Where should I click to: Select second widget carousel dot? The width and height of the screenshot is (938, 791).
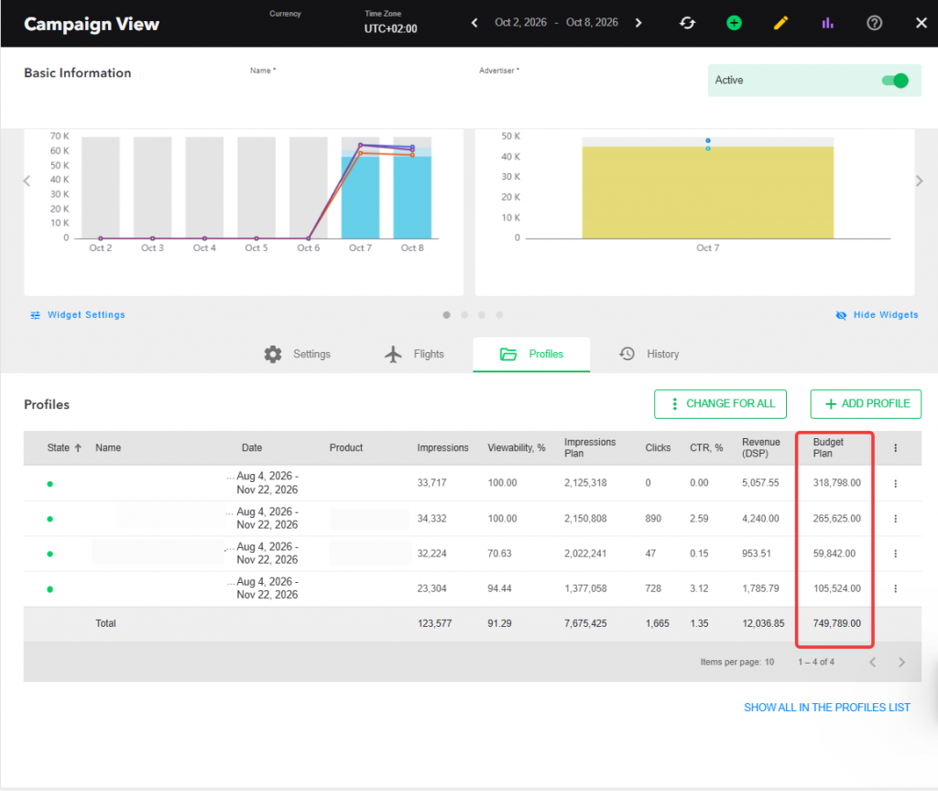[x=464, y=315]
